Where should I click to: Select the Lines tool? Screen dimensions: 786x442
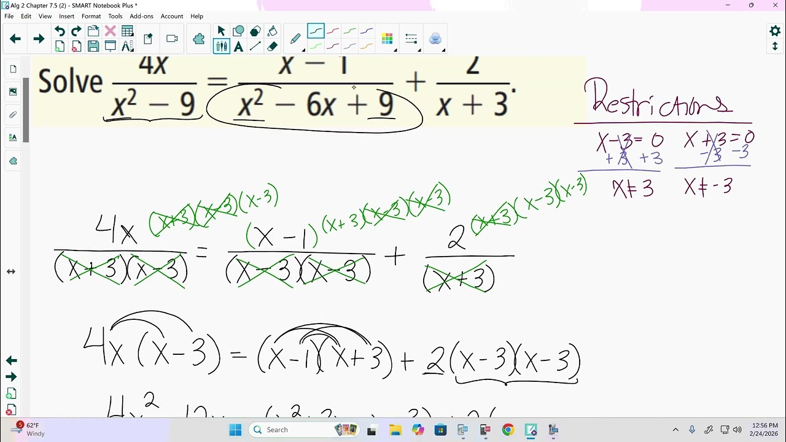255,47
